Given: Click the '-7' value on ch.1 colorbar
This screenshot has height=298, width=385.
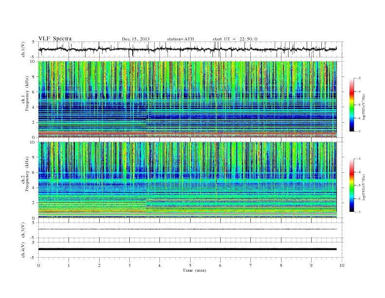Looking at the screenshot, I should pos(358,131).
